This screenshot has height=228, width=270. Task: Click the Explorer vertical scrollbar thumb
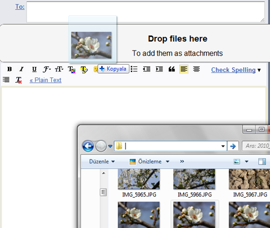point(103,192)
